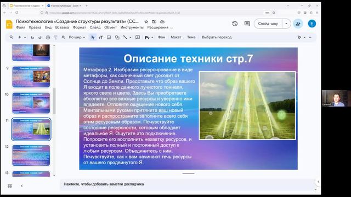Viewport: 351px width, 197px height.
Task: Select slide 9 thumbnail
Action: pyautogui.click(x=31, y=77)
